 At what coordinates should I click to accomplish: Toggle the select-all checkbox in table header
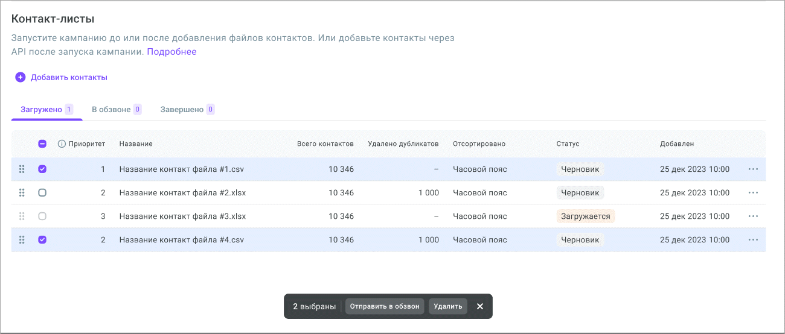pyautogui.click(x=42, y=144)
